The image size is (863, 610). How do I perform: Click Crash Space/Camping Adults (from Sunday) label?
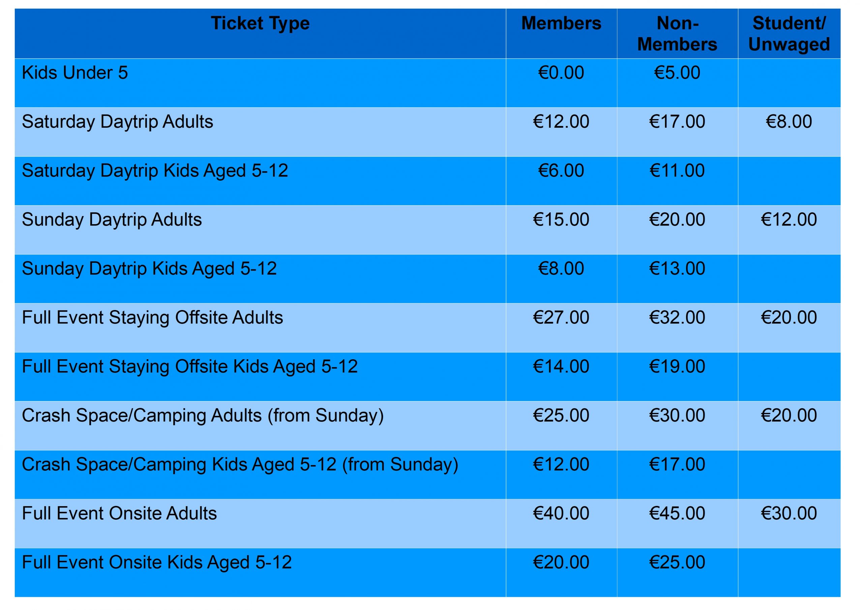(x=203, y=416)
